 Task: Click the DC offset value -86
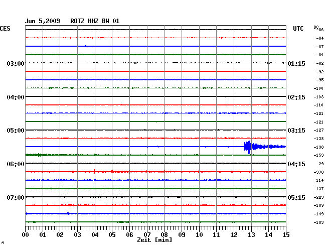tap(321, 30)
